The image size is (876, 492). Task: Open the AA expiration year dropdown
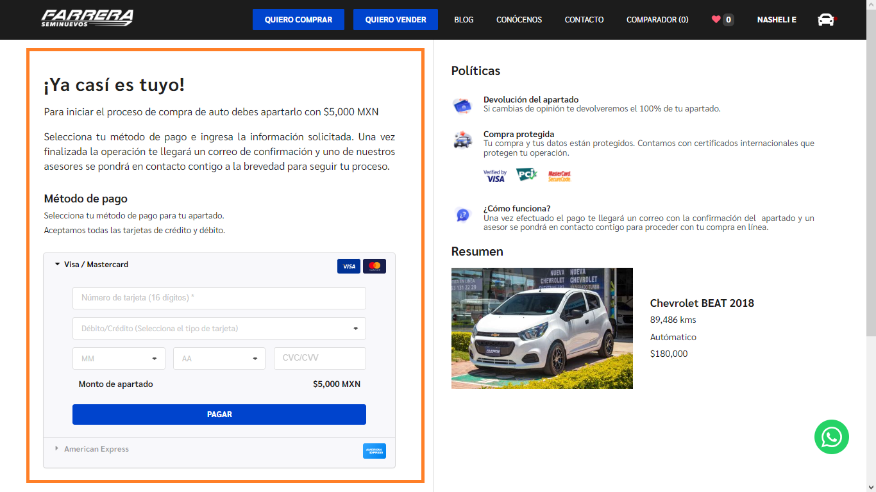pos(219,358)
